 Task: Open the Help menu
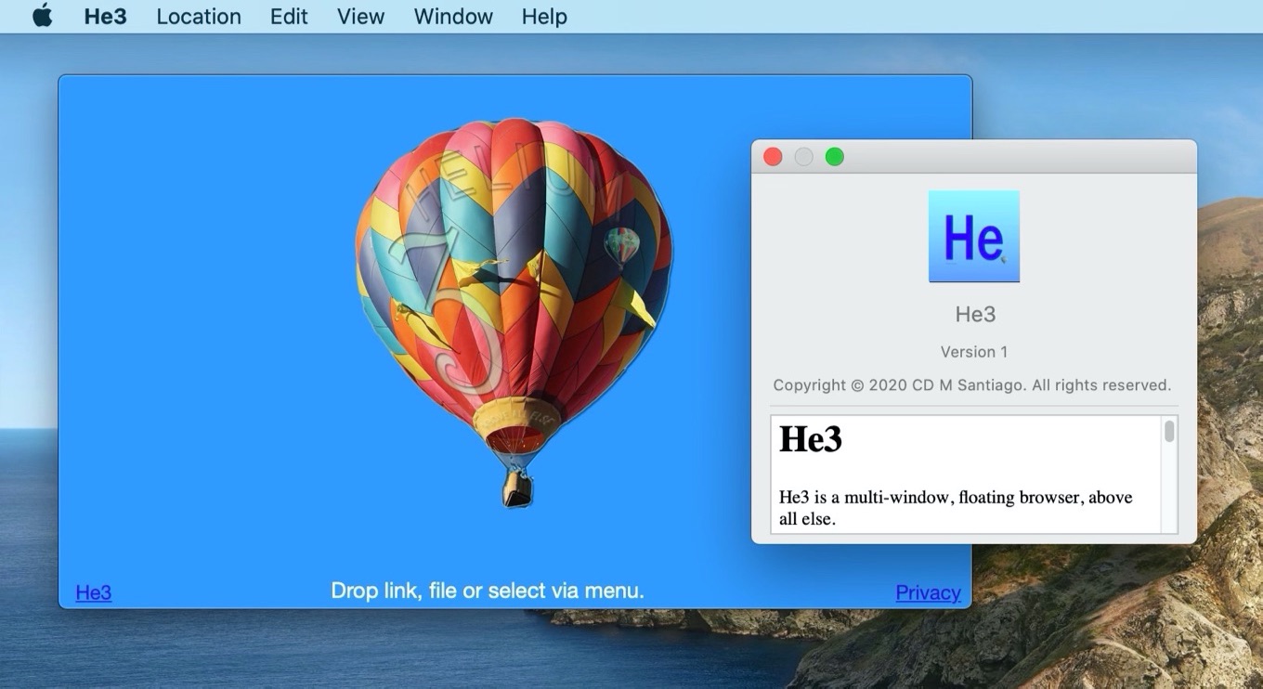pos(544,17)
